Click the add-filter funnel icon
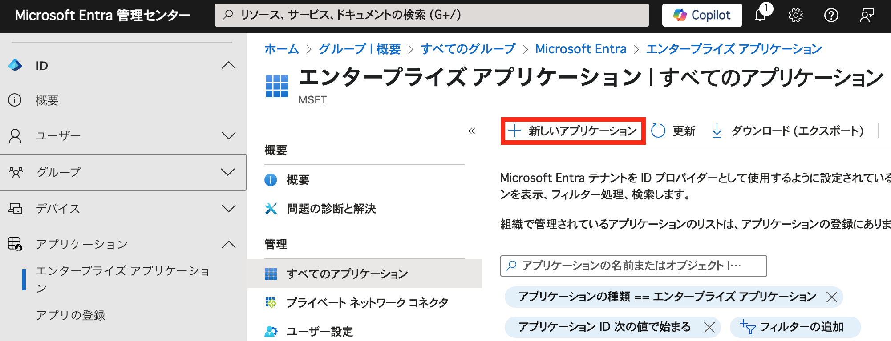The height and width of the screenshot is (341, 891). [748, 327]
